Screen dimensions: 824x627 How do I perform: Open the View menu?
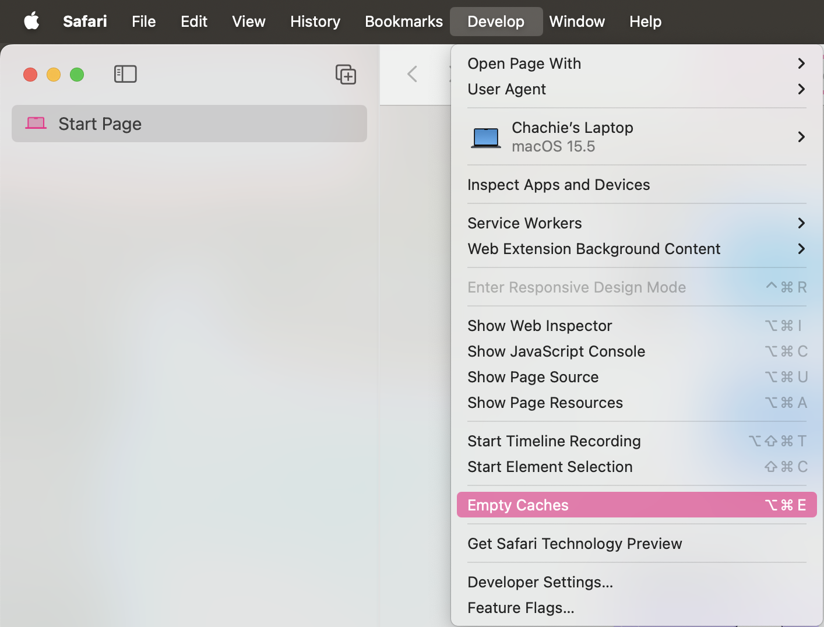249,22
